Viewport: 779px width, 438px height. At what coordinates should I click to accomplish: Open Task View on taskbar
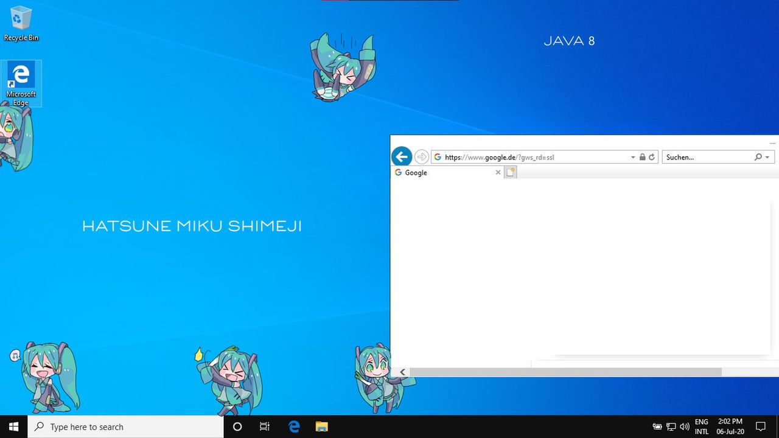tap(265, 426)
